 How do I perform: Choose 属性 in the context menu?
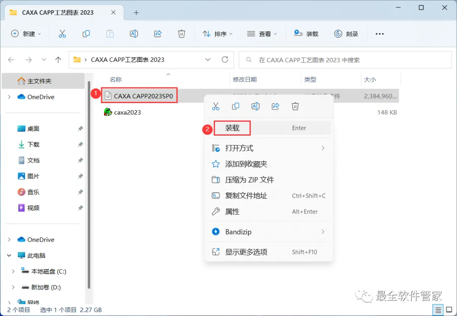click(x=268, y=212)
